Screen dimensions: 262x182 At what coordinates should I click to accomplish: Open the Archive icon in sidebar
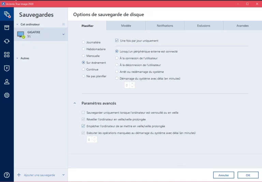(x=7, y=28)
